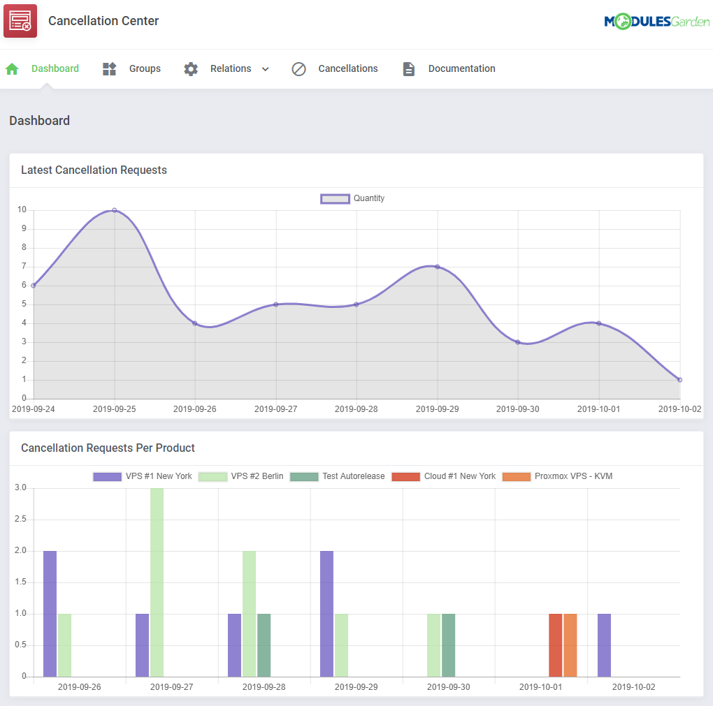The width and height of the screenshot is (713, 706).
Task: Click the purple bar for 2019-09-28
Action: click(x=235, y=645)
